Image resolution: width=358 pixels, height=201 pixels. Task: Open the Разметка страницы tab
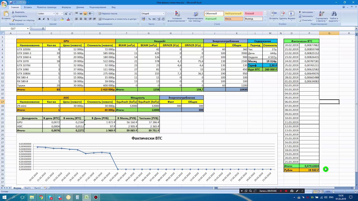47,7
